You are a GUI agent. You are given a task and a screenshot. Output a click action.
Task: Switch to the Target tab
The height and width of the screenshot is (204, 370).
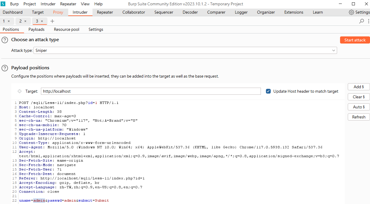(x=38, y=12)
